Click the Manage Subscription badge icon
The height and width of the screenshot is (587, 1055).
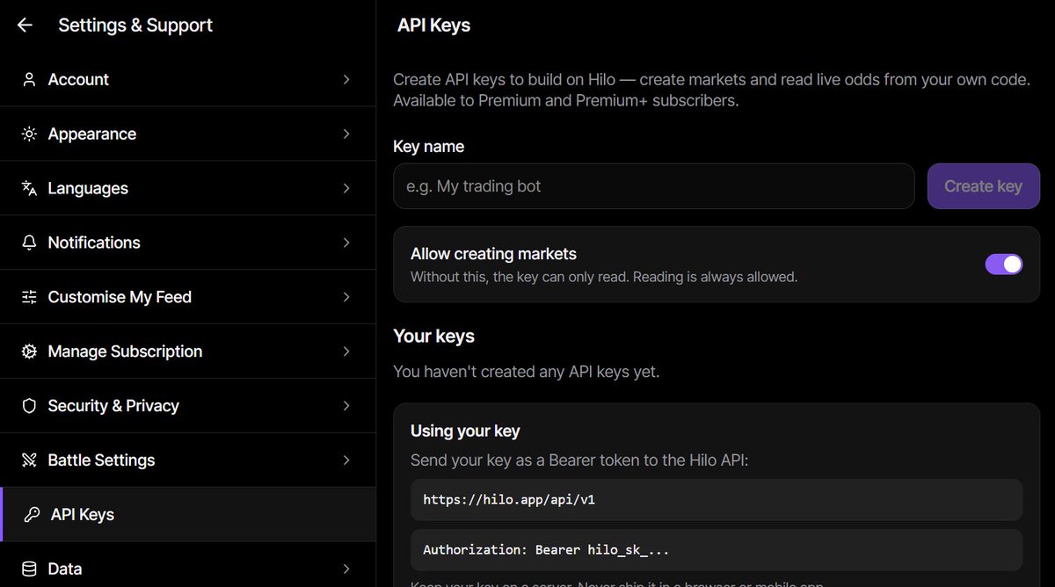click(x=29, y=351)
